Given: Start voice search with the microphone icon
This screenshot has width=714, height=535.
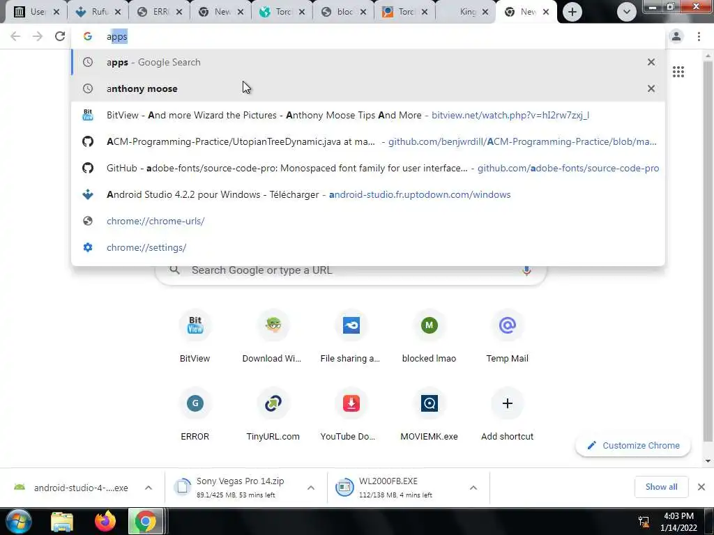Looking at the screenshot, I should (526, 270).
